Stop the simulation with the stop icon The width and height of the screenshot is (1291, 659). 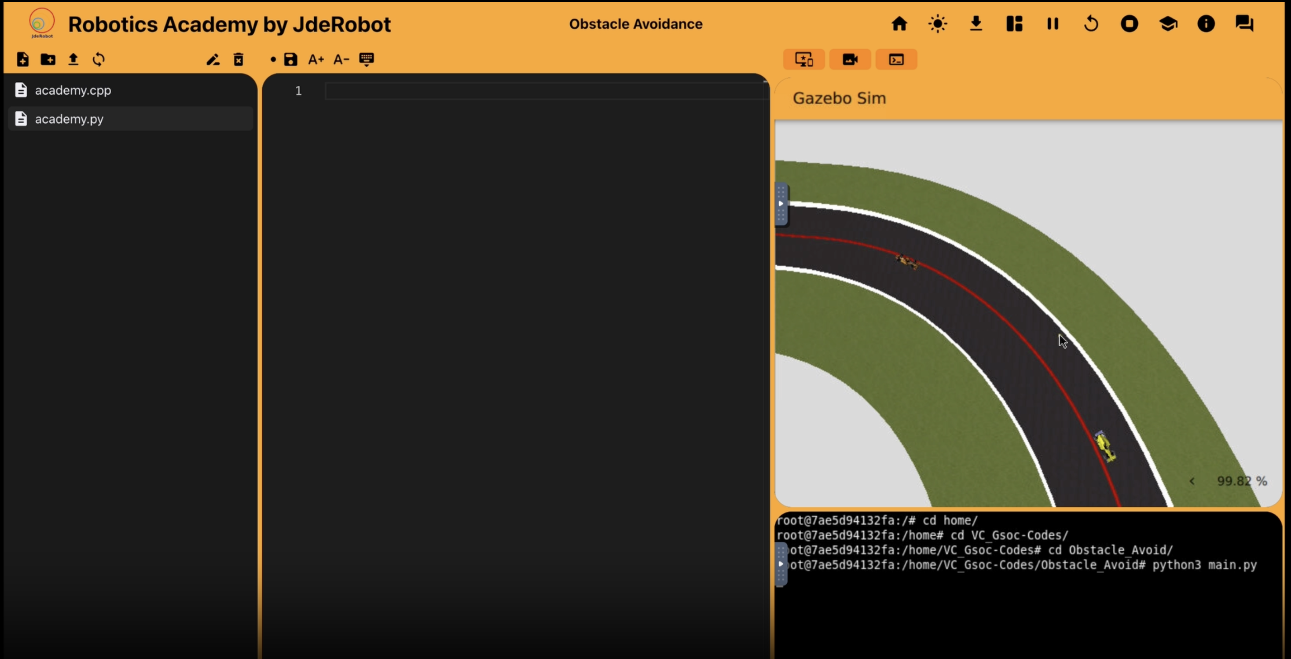1129,24
